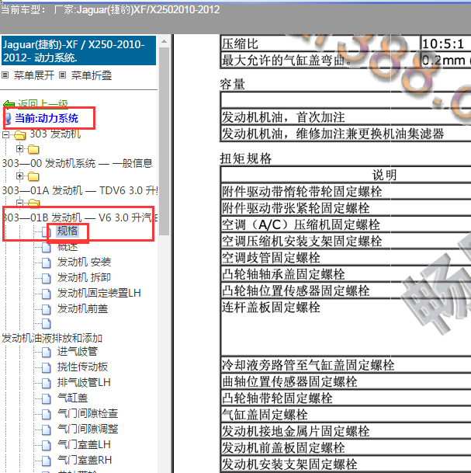
Task: Click document icon beside 气门间隙调整
Action: 46,430
